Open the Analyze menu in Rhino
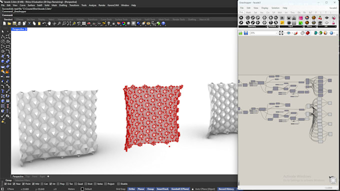 92,5
